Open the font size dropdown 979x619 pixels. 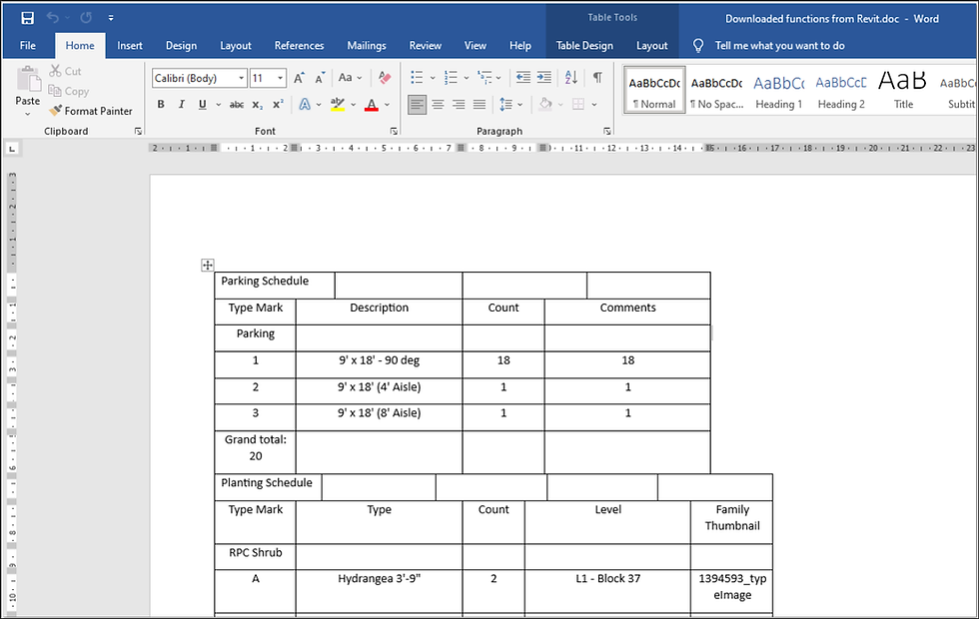click(281, 78)
